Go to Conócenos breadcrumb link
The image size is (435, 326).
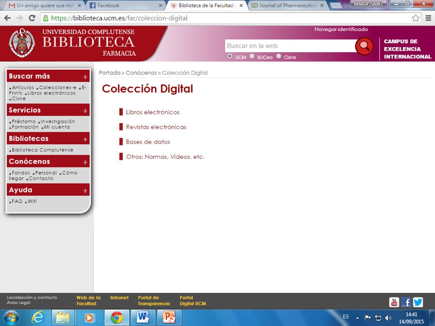tap(141, 73)
